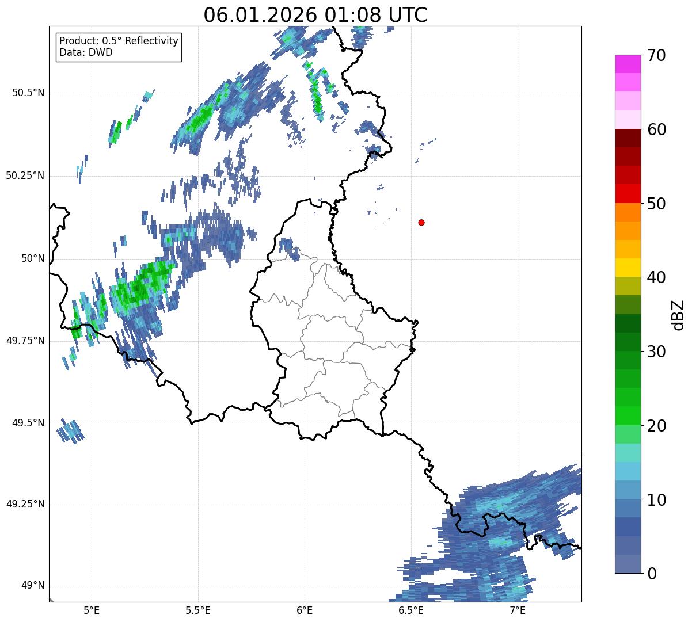Click the 7°E longitude label

click(x=518, y=610)
